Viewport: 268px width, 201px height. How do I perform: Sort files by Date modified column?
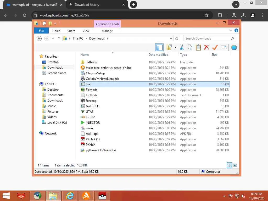click(x=158, y=55)
